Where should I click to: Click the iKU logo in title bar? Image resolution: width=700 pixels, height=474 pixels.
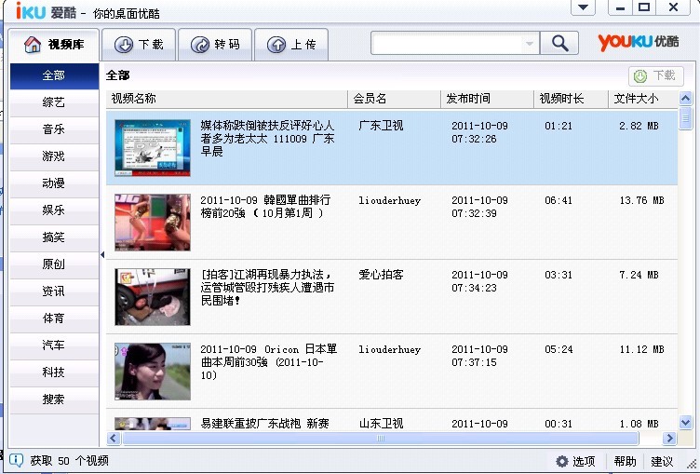pyautogui.click(x=30, y=11)
